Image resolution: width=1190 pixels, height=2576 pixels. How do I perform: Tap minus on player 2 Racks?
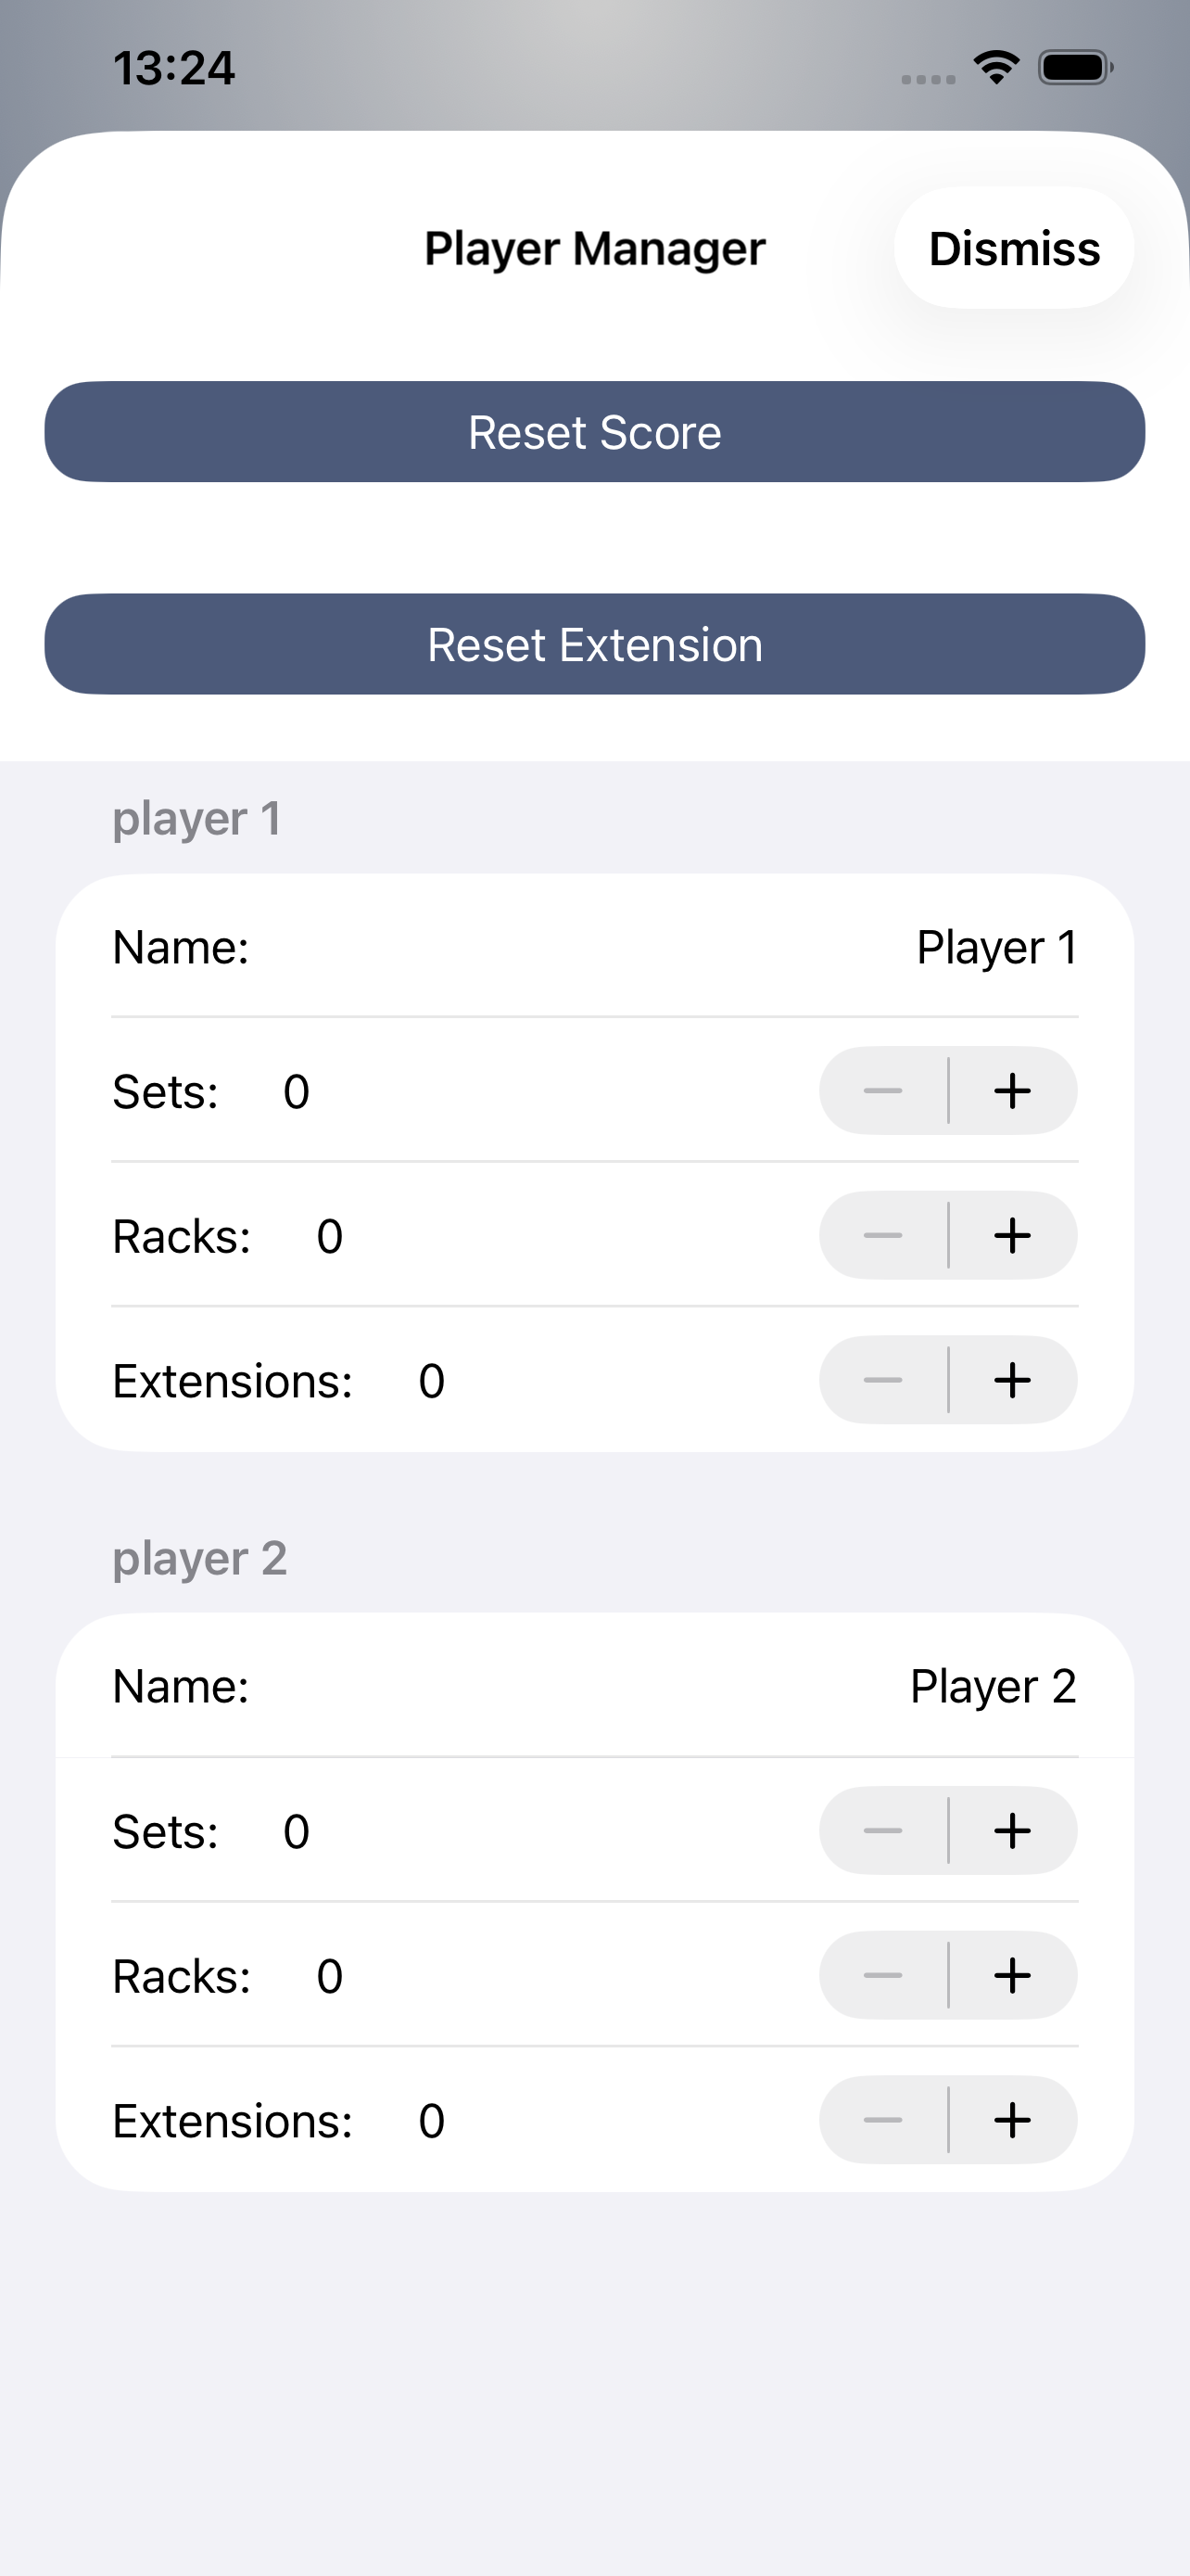[883, 1975]
